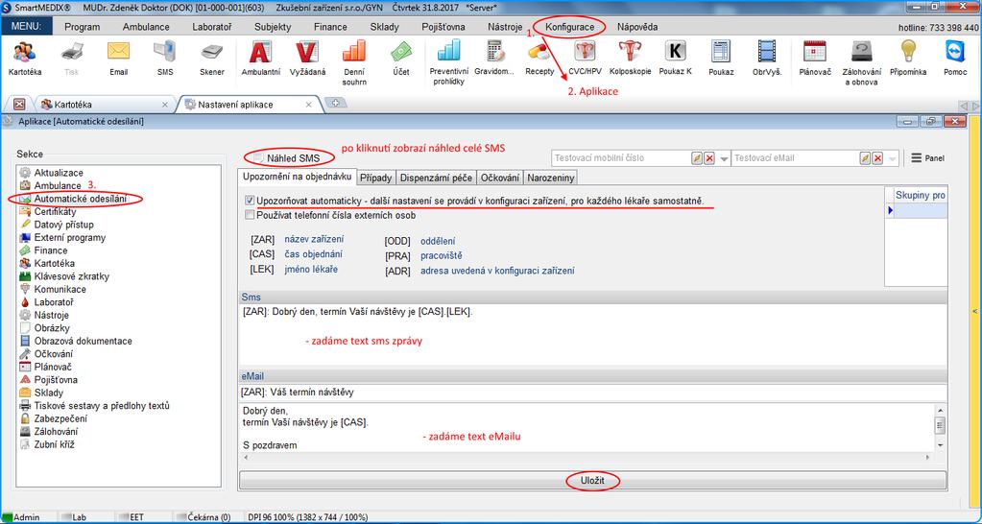Click edit pencil icon in Testovací eMail field
This screenshot has height=524, width=982.
[865, 158]
